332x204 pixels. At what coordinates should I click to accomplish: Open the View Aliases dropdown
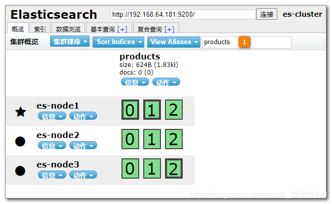pyautogui.click(x=174, y=42)
